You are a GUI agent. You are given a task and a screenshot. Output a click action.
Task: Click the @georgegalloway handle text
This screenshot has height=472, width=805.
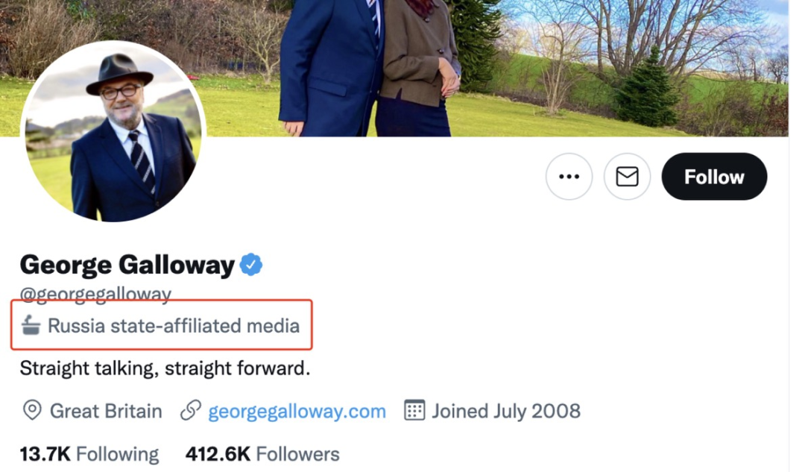95,294
